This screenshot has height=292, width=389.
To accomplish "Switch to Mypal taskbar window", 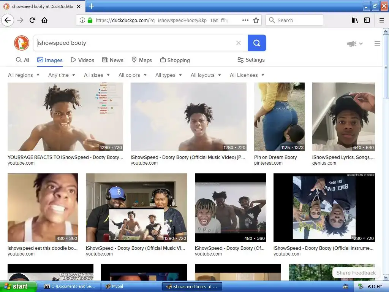I will point(131,287).
